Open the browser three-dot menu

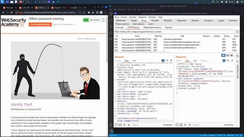pyautogui.click(x=105, y=13)
